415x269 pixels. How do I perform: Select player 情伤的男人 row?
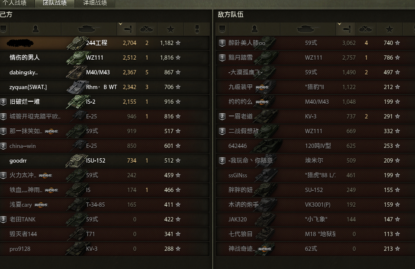click(x=105, y=58)
